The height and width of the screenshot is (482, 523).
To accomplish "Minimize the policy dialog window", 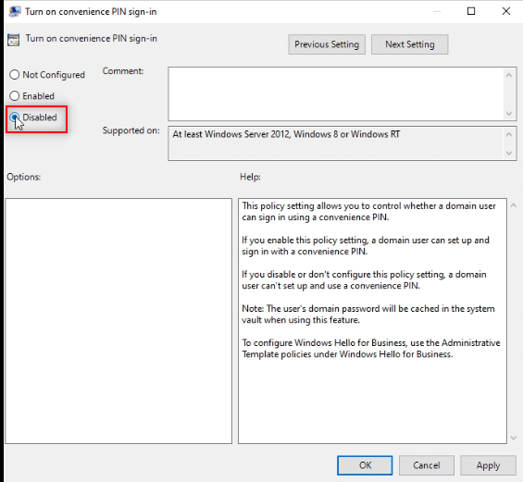I will [x=437, y=11].
